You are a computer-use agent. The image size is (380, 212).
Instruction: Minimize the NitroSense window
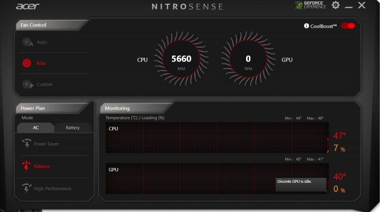coord(348,7)
